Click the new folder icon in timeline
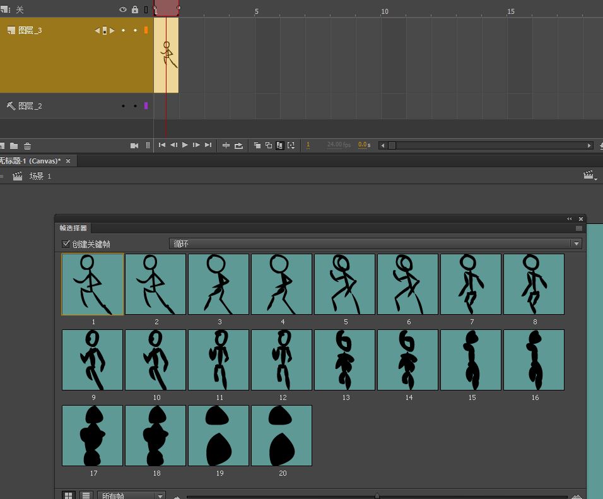Viewport: 603px width, 499px height. point(14,146)
